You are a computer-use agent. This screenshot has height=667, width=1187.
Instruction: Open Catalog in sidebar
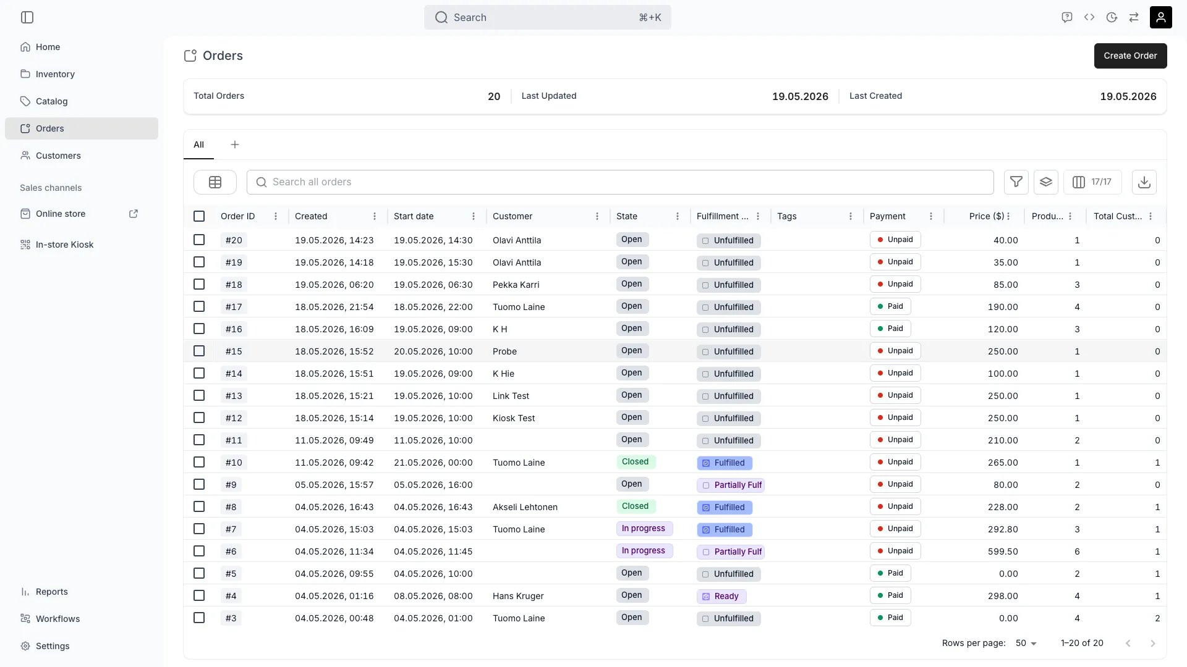pos(82,101)
